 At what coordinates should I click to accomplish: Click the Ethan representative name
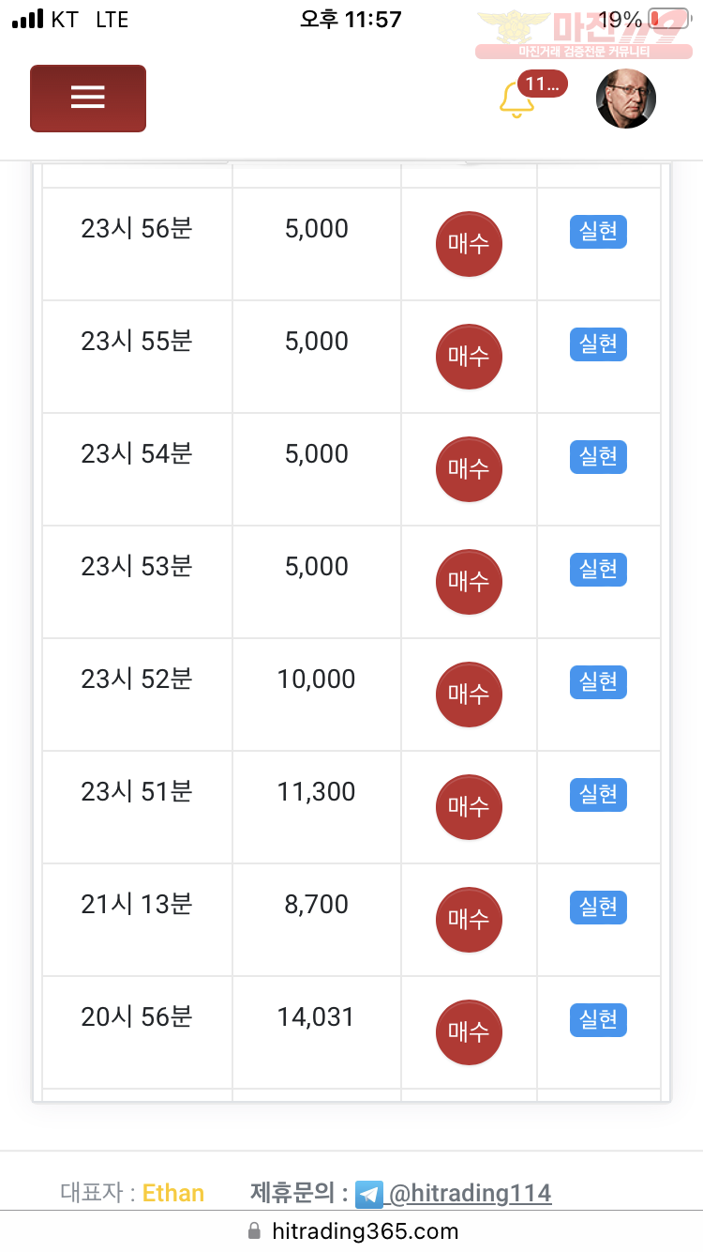[x=173, y=1193]
